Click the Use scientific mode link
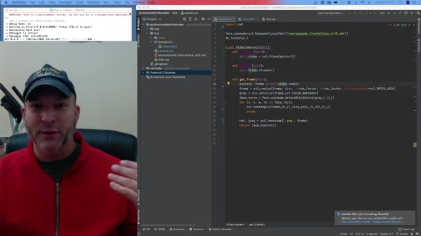The width and height of the screenshot is (421, 236). 356,222
